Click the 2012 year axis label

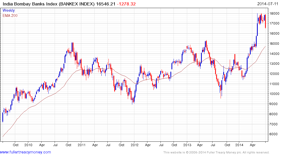click(135, 145)
